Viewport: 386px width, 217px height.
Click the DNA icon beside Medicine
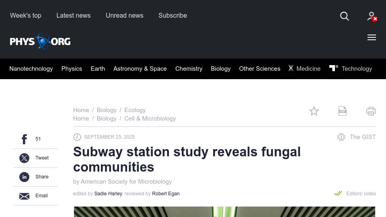291,68
